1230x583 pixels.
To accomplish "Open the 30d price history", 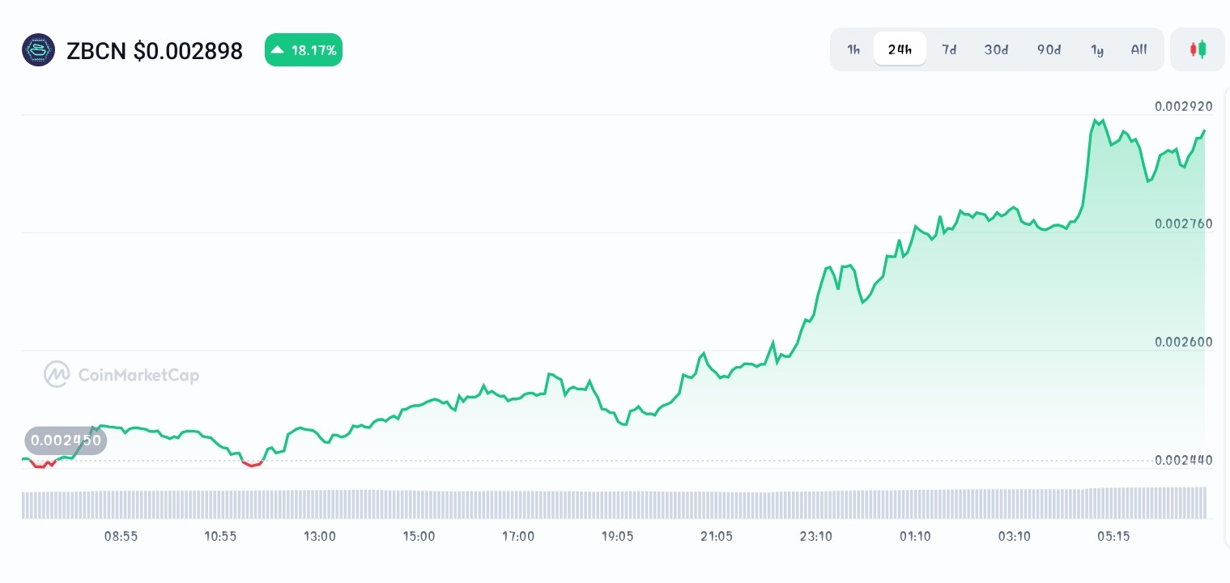I will click(996, 49).
